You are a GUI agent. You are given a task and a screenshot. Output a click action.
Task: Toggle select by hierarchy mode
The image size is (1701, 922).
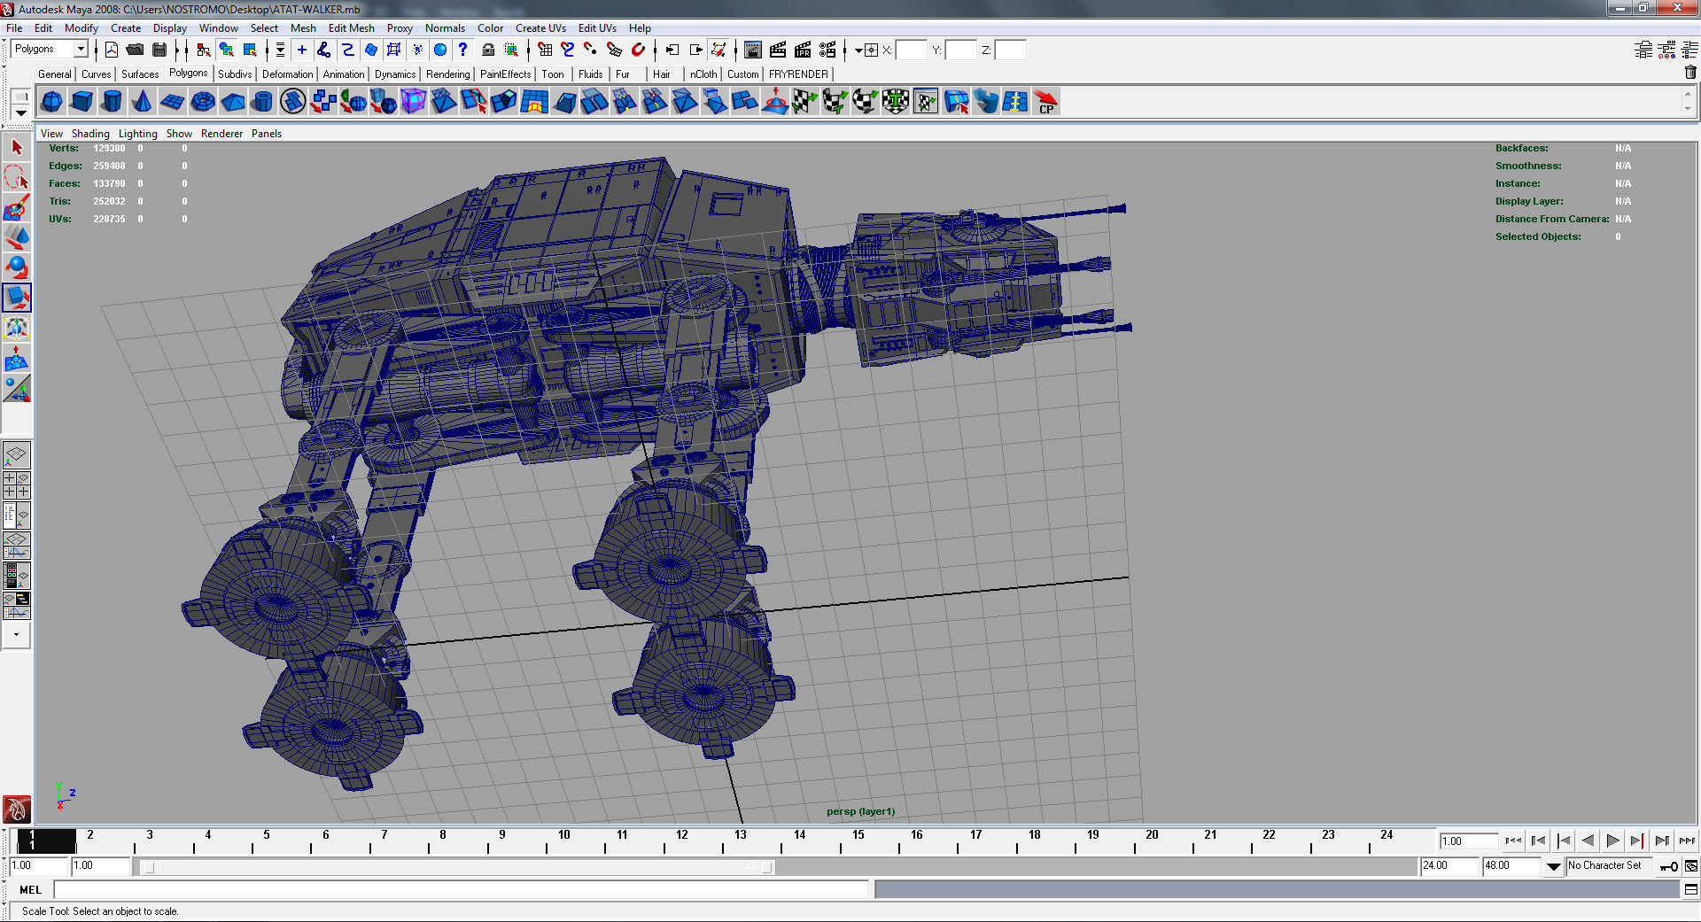click(x=203, y=50)
